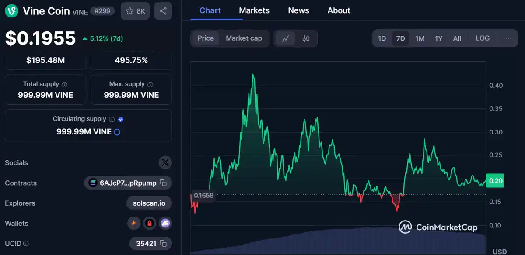Open the red lock wallet icon

[x=150, y=223]
